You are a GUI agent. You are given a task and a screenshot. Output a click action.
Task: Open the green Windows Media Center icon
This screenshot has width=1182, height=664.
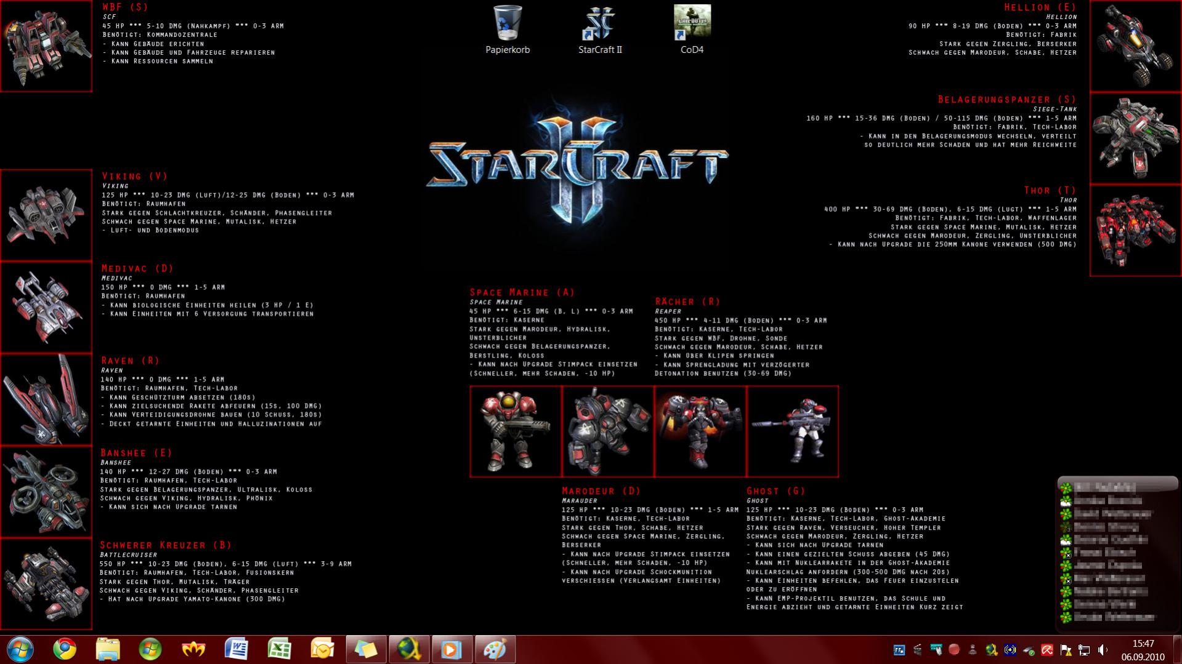150,649
